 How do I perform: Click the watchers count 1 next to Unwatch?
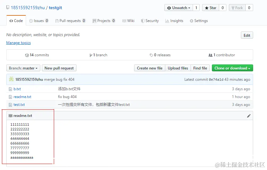196,8
